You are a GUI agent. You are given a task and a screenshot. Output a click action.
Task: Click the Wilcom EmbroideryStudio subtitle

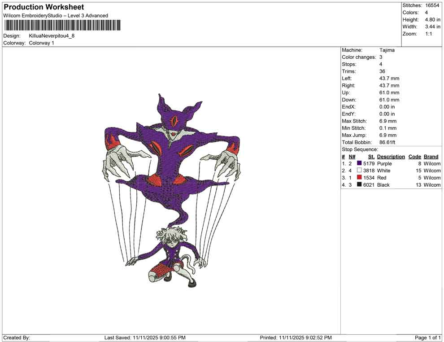[x=56, y=16]
